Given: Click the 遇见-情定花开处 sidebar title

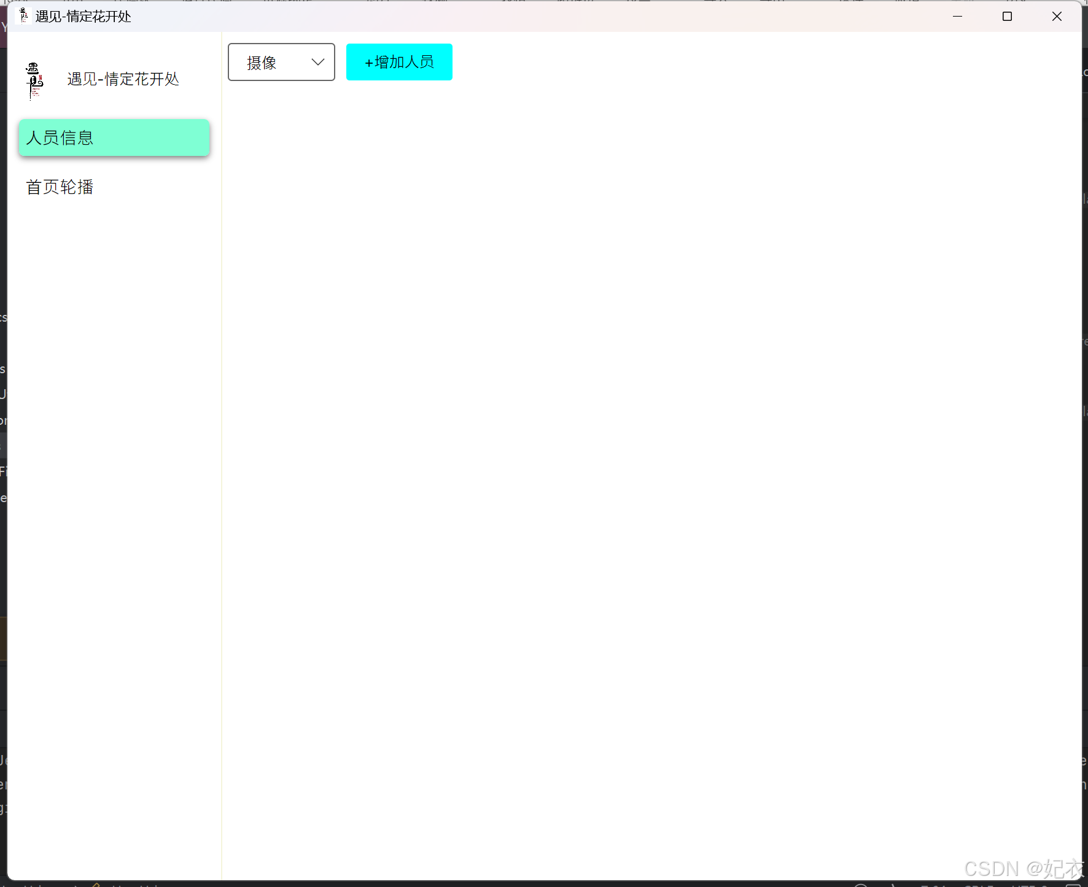Looking at the screenshot, I should [x=123, y=79].
